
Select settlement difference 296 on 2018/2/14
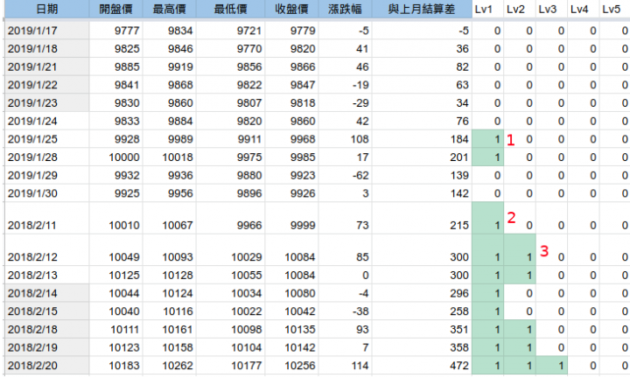pyautogui.click(x=422, y=293)
